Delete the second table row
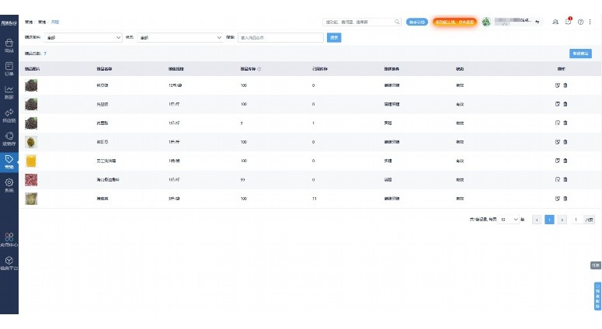This screenshot has height=329, width=602. 565,104
